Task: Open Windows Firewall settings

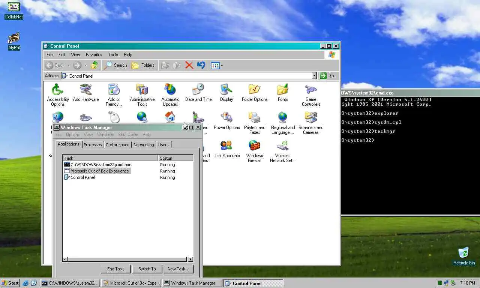Action: 255,151
